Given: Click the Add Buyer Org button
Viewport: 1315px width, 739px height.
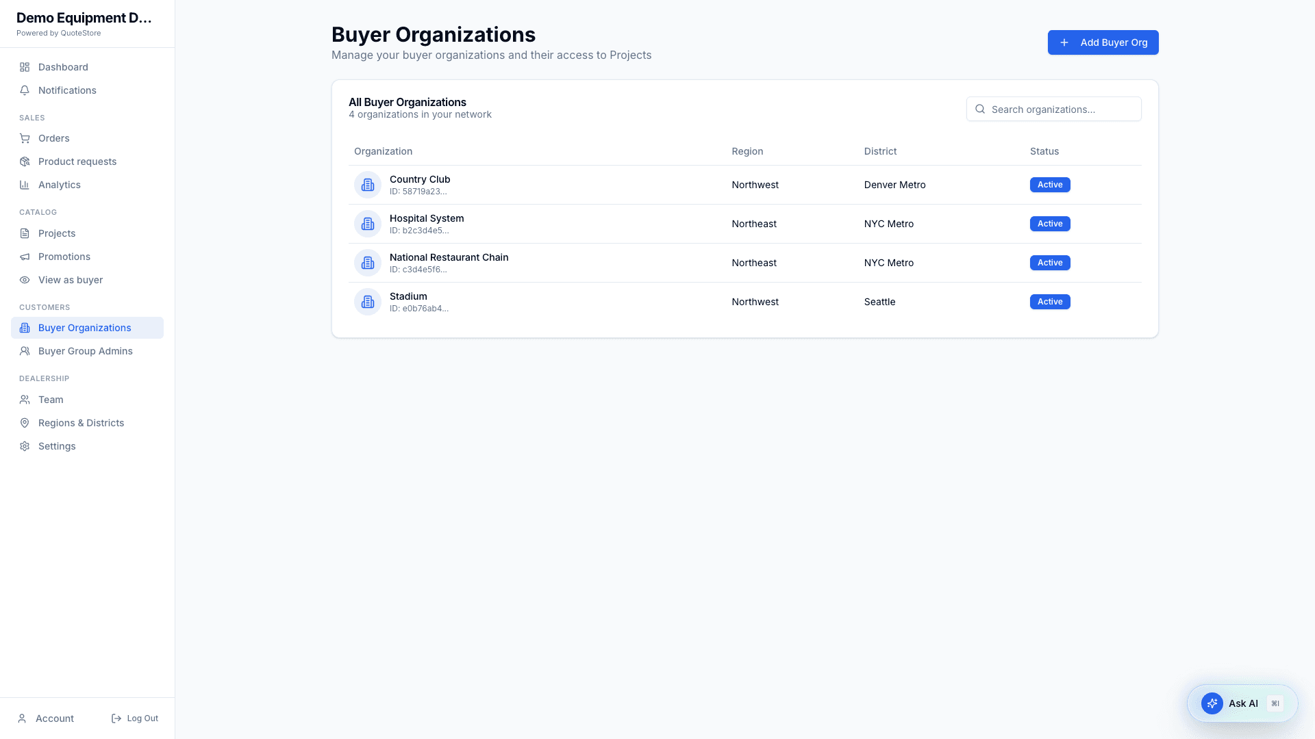Looking at the screenshot, I should [x=1103, y=42].
